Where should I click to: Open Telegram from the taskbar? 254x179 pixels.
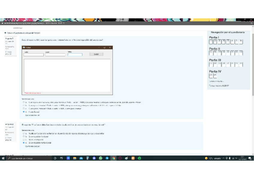tap(107, 158)
